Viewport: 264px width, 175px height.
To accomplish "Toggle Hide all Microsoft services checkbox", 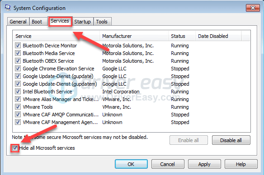I will (x=15, y=148).
